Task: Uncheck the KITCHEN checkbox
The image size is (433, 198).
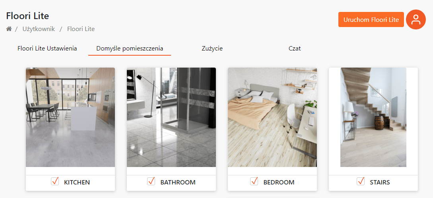Action: 55,181
